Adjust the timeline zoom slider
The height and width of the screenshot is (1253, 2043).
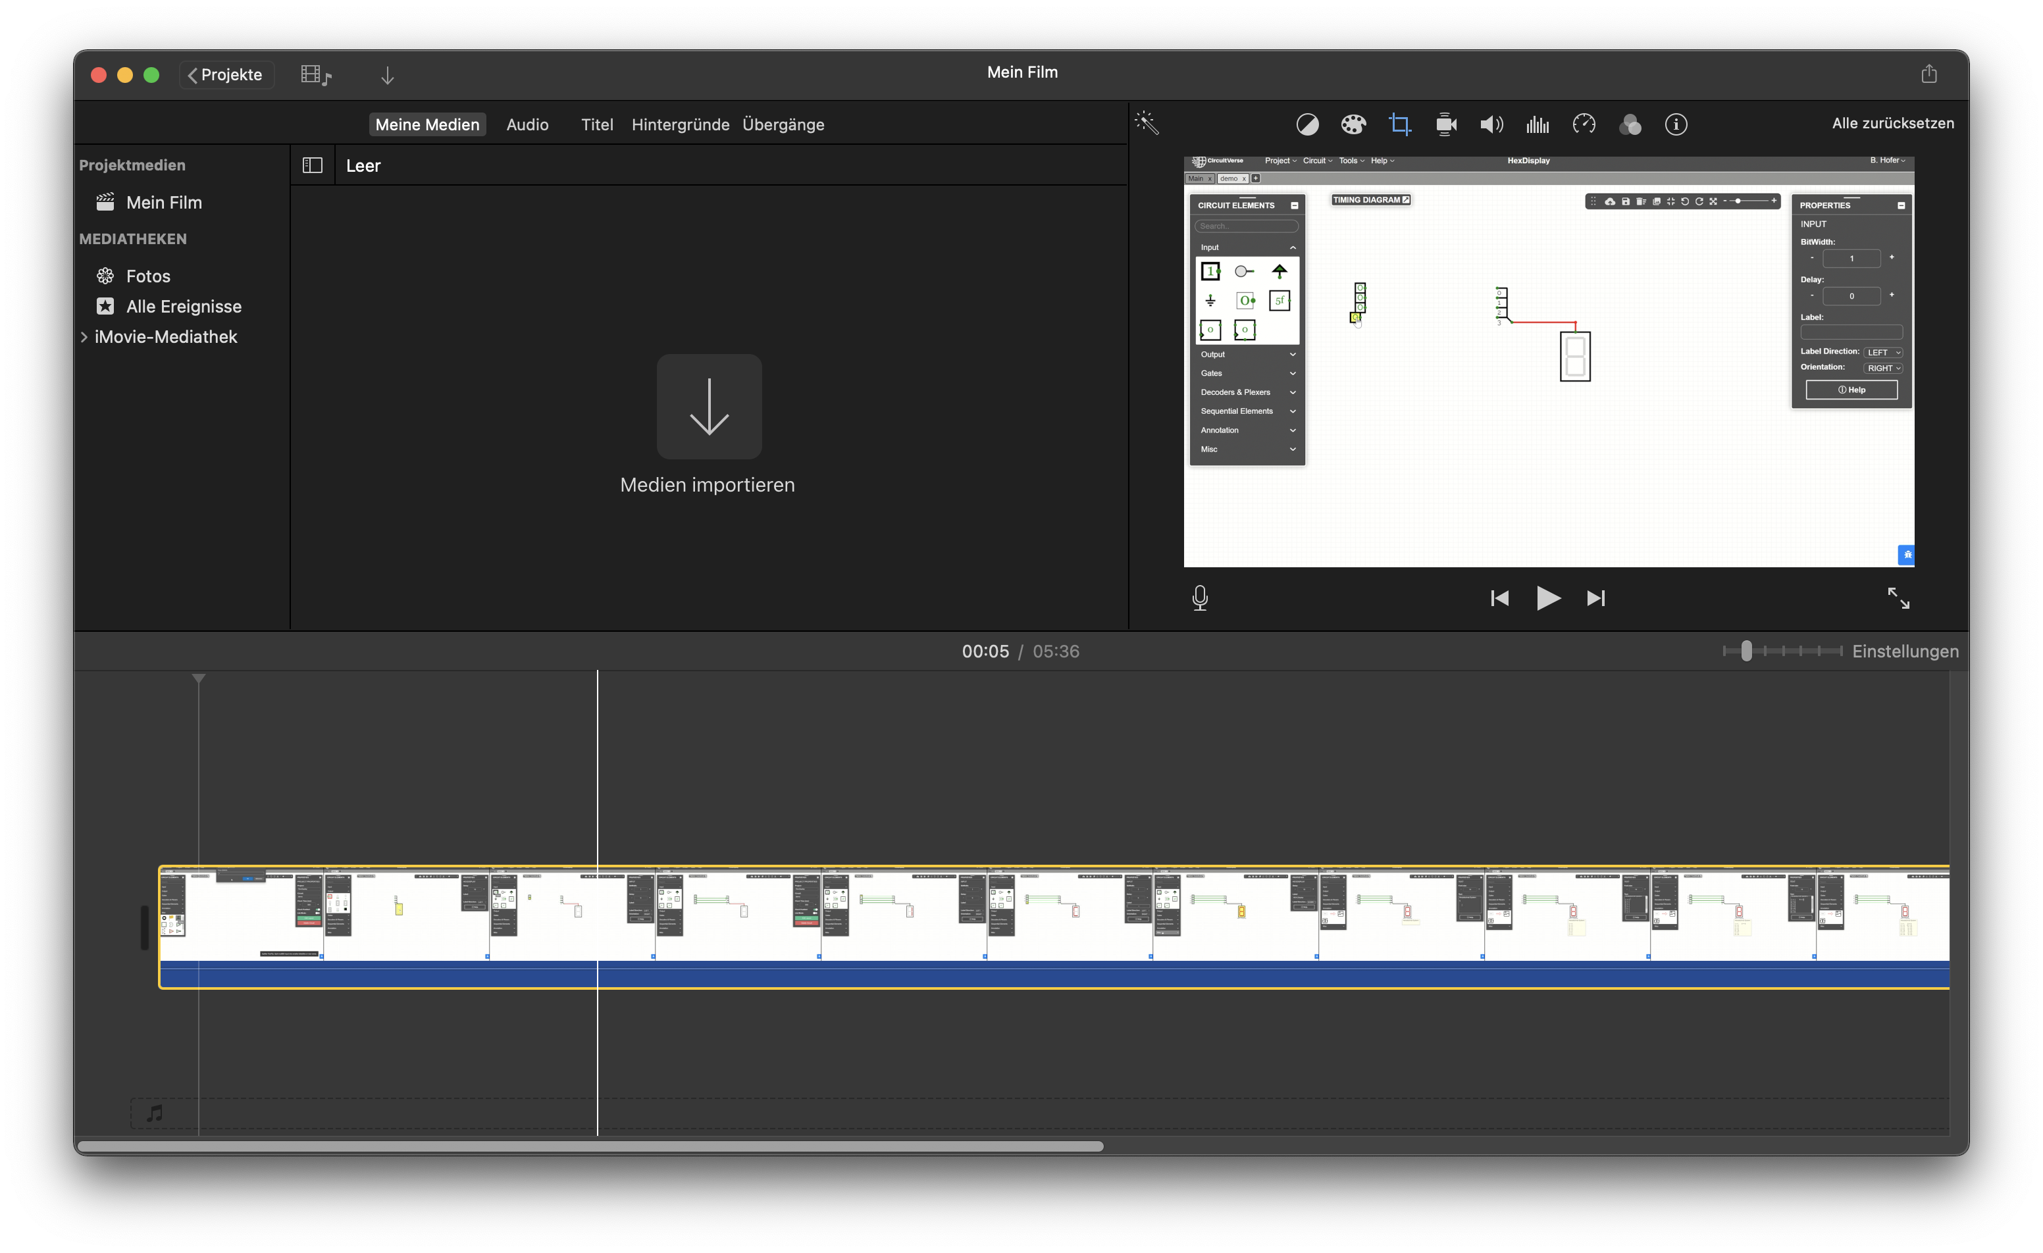point(1746,651)
